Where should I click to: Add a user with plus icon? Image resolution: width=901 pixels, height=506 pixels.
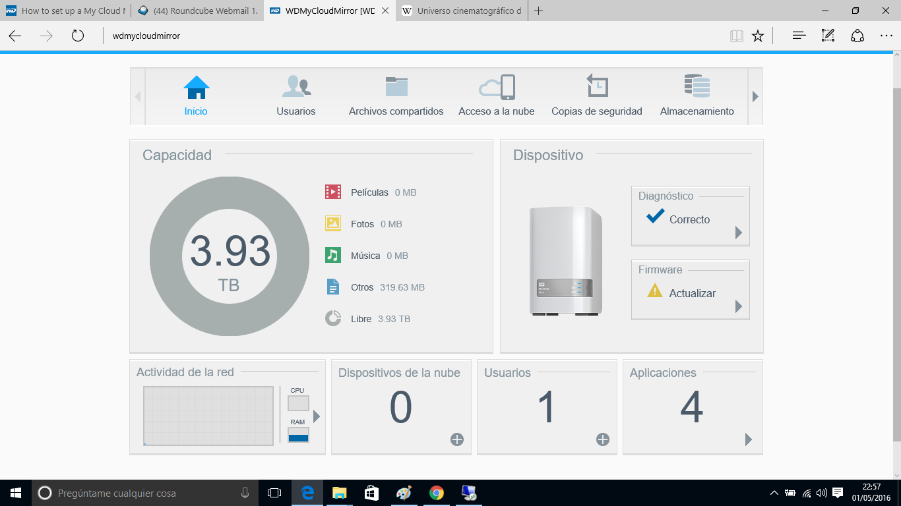click(x=603, y=439)
